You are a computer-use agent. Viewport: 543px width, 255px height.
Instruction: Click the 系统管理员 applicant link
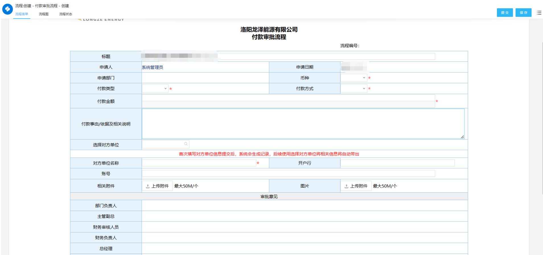[x=153, y=67]
